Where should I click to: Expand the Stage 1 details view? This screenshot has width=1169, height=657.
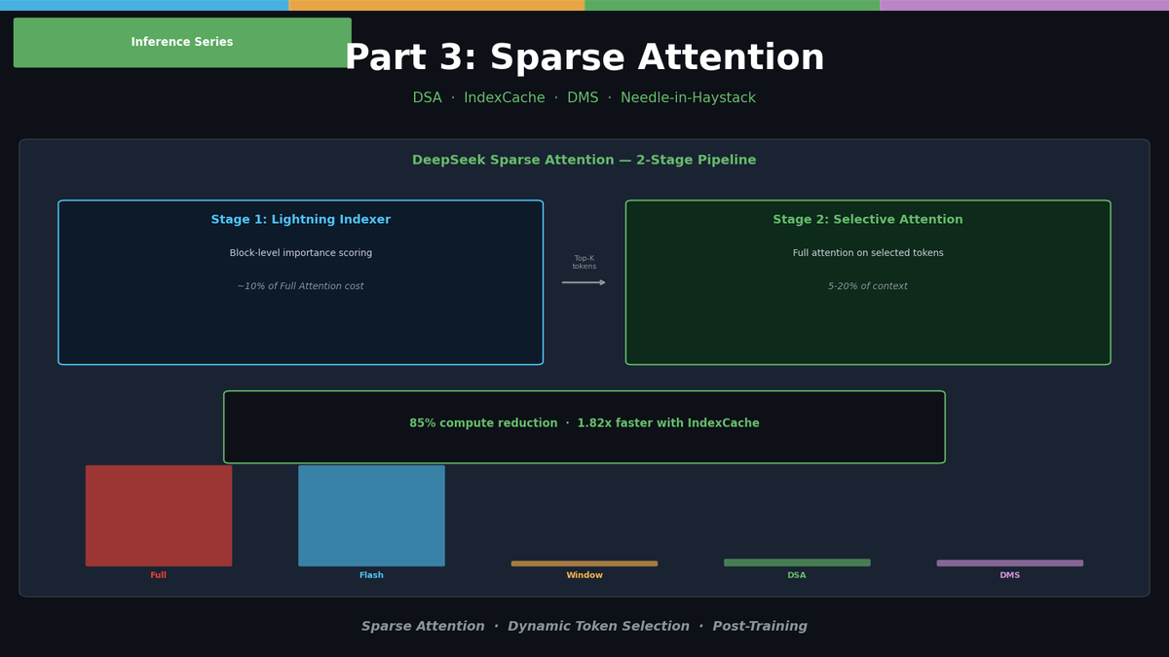coord(300,219)
